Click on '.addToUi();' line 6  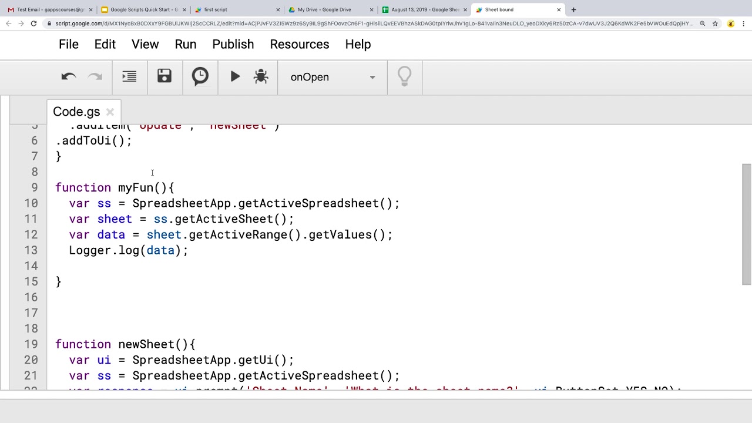tap(93, 140)
